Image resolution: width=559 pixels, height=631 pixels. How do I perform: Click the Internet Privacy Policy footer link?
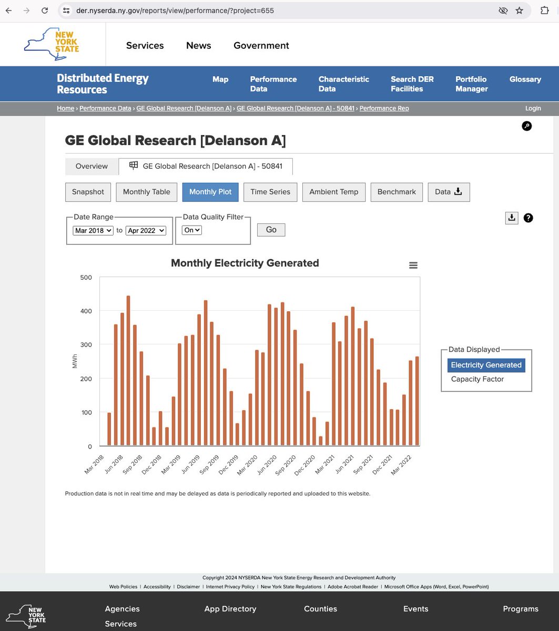pos(230,587)
